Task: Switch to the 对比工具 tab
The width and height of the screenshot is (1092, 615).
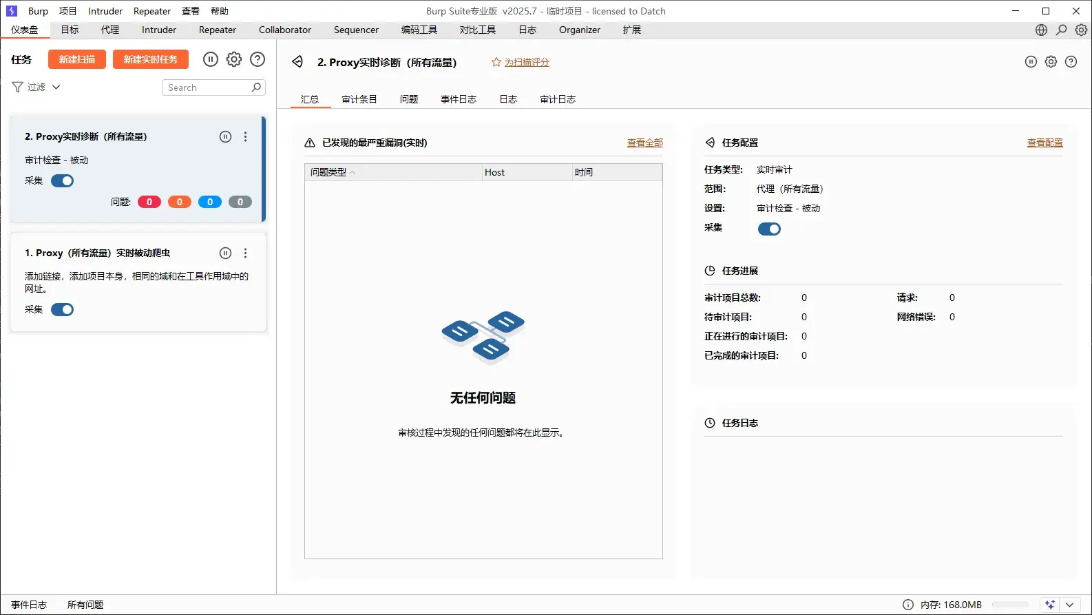Action: point(478,30)
